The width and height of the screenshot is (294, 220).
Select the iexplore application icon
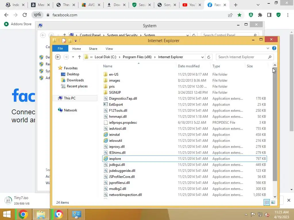tap(106, 159)
